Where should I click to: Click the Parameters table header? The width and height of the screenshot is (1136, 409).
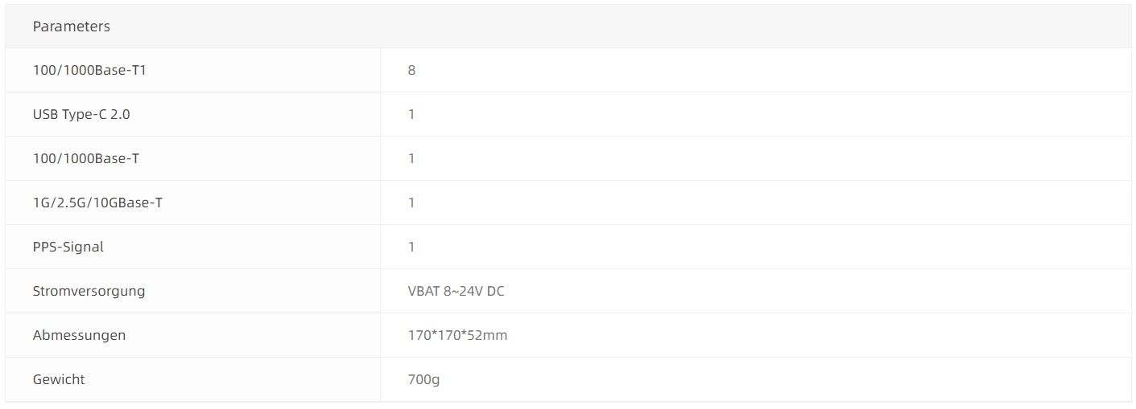pyautogui.click(x=72, y=27)
